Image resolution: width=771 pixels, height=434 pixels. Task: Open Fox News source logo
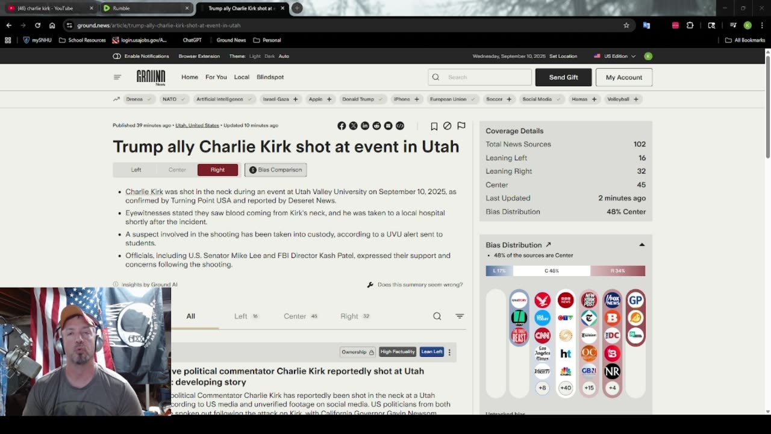pyautogui.click(x=612, y=300)
